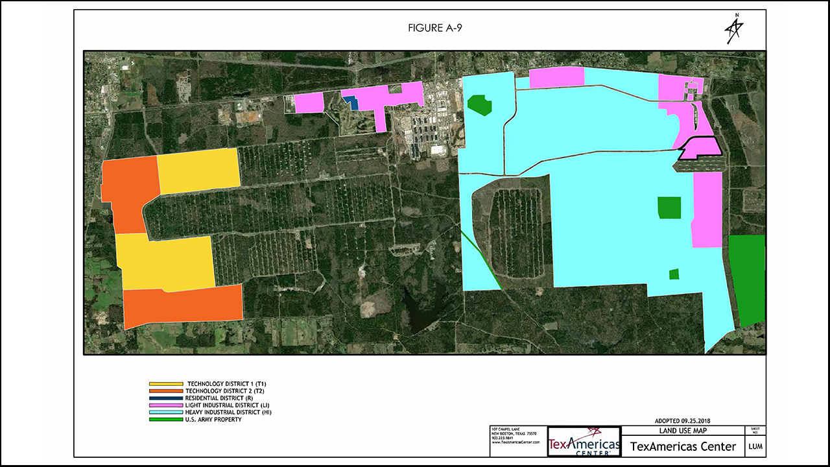
Task: Click the green U.S. Army Property legend swatch
Action: pyautogui.click(x=166, y=420)
